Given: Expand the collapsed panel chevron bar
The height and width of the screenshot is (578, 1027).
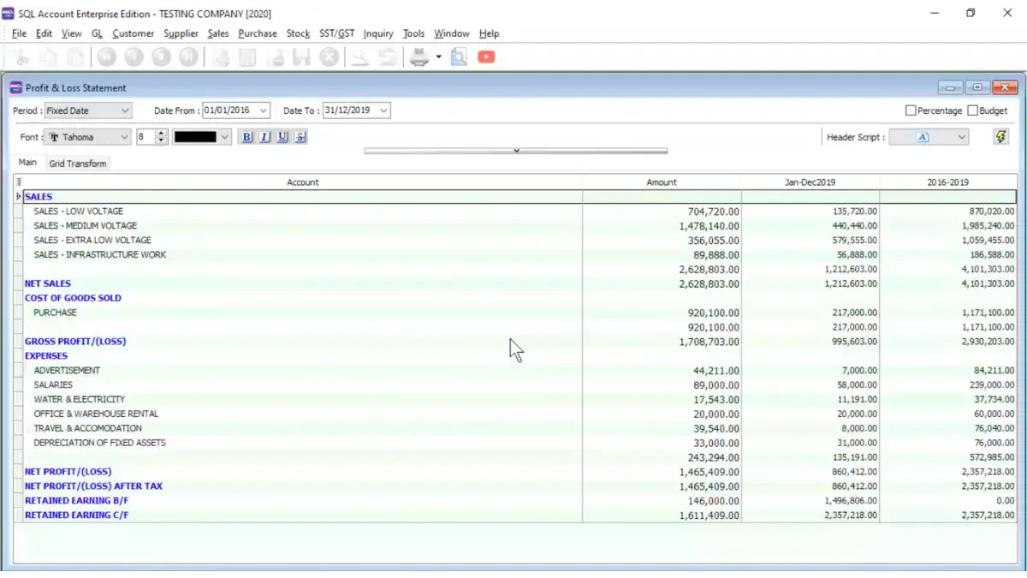Looking at the screenshot, I should point(515,151).
